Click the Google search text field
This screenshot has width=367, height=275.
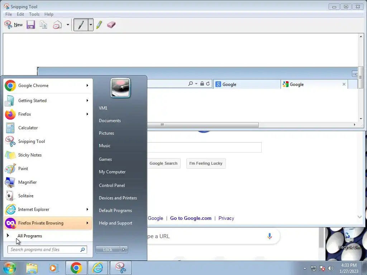point(204,147)
